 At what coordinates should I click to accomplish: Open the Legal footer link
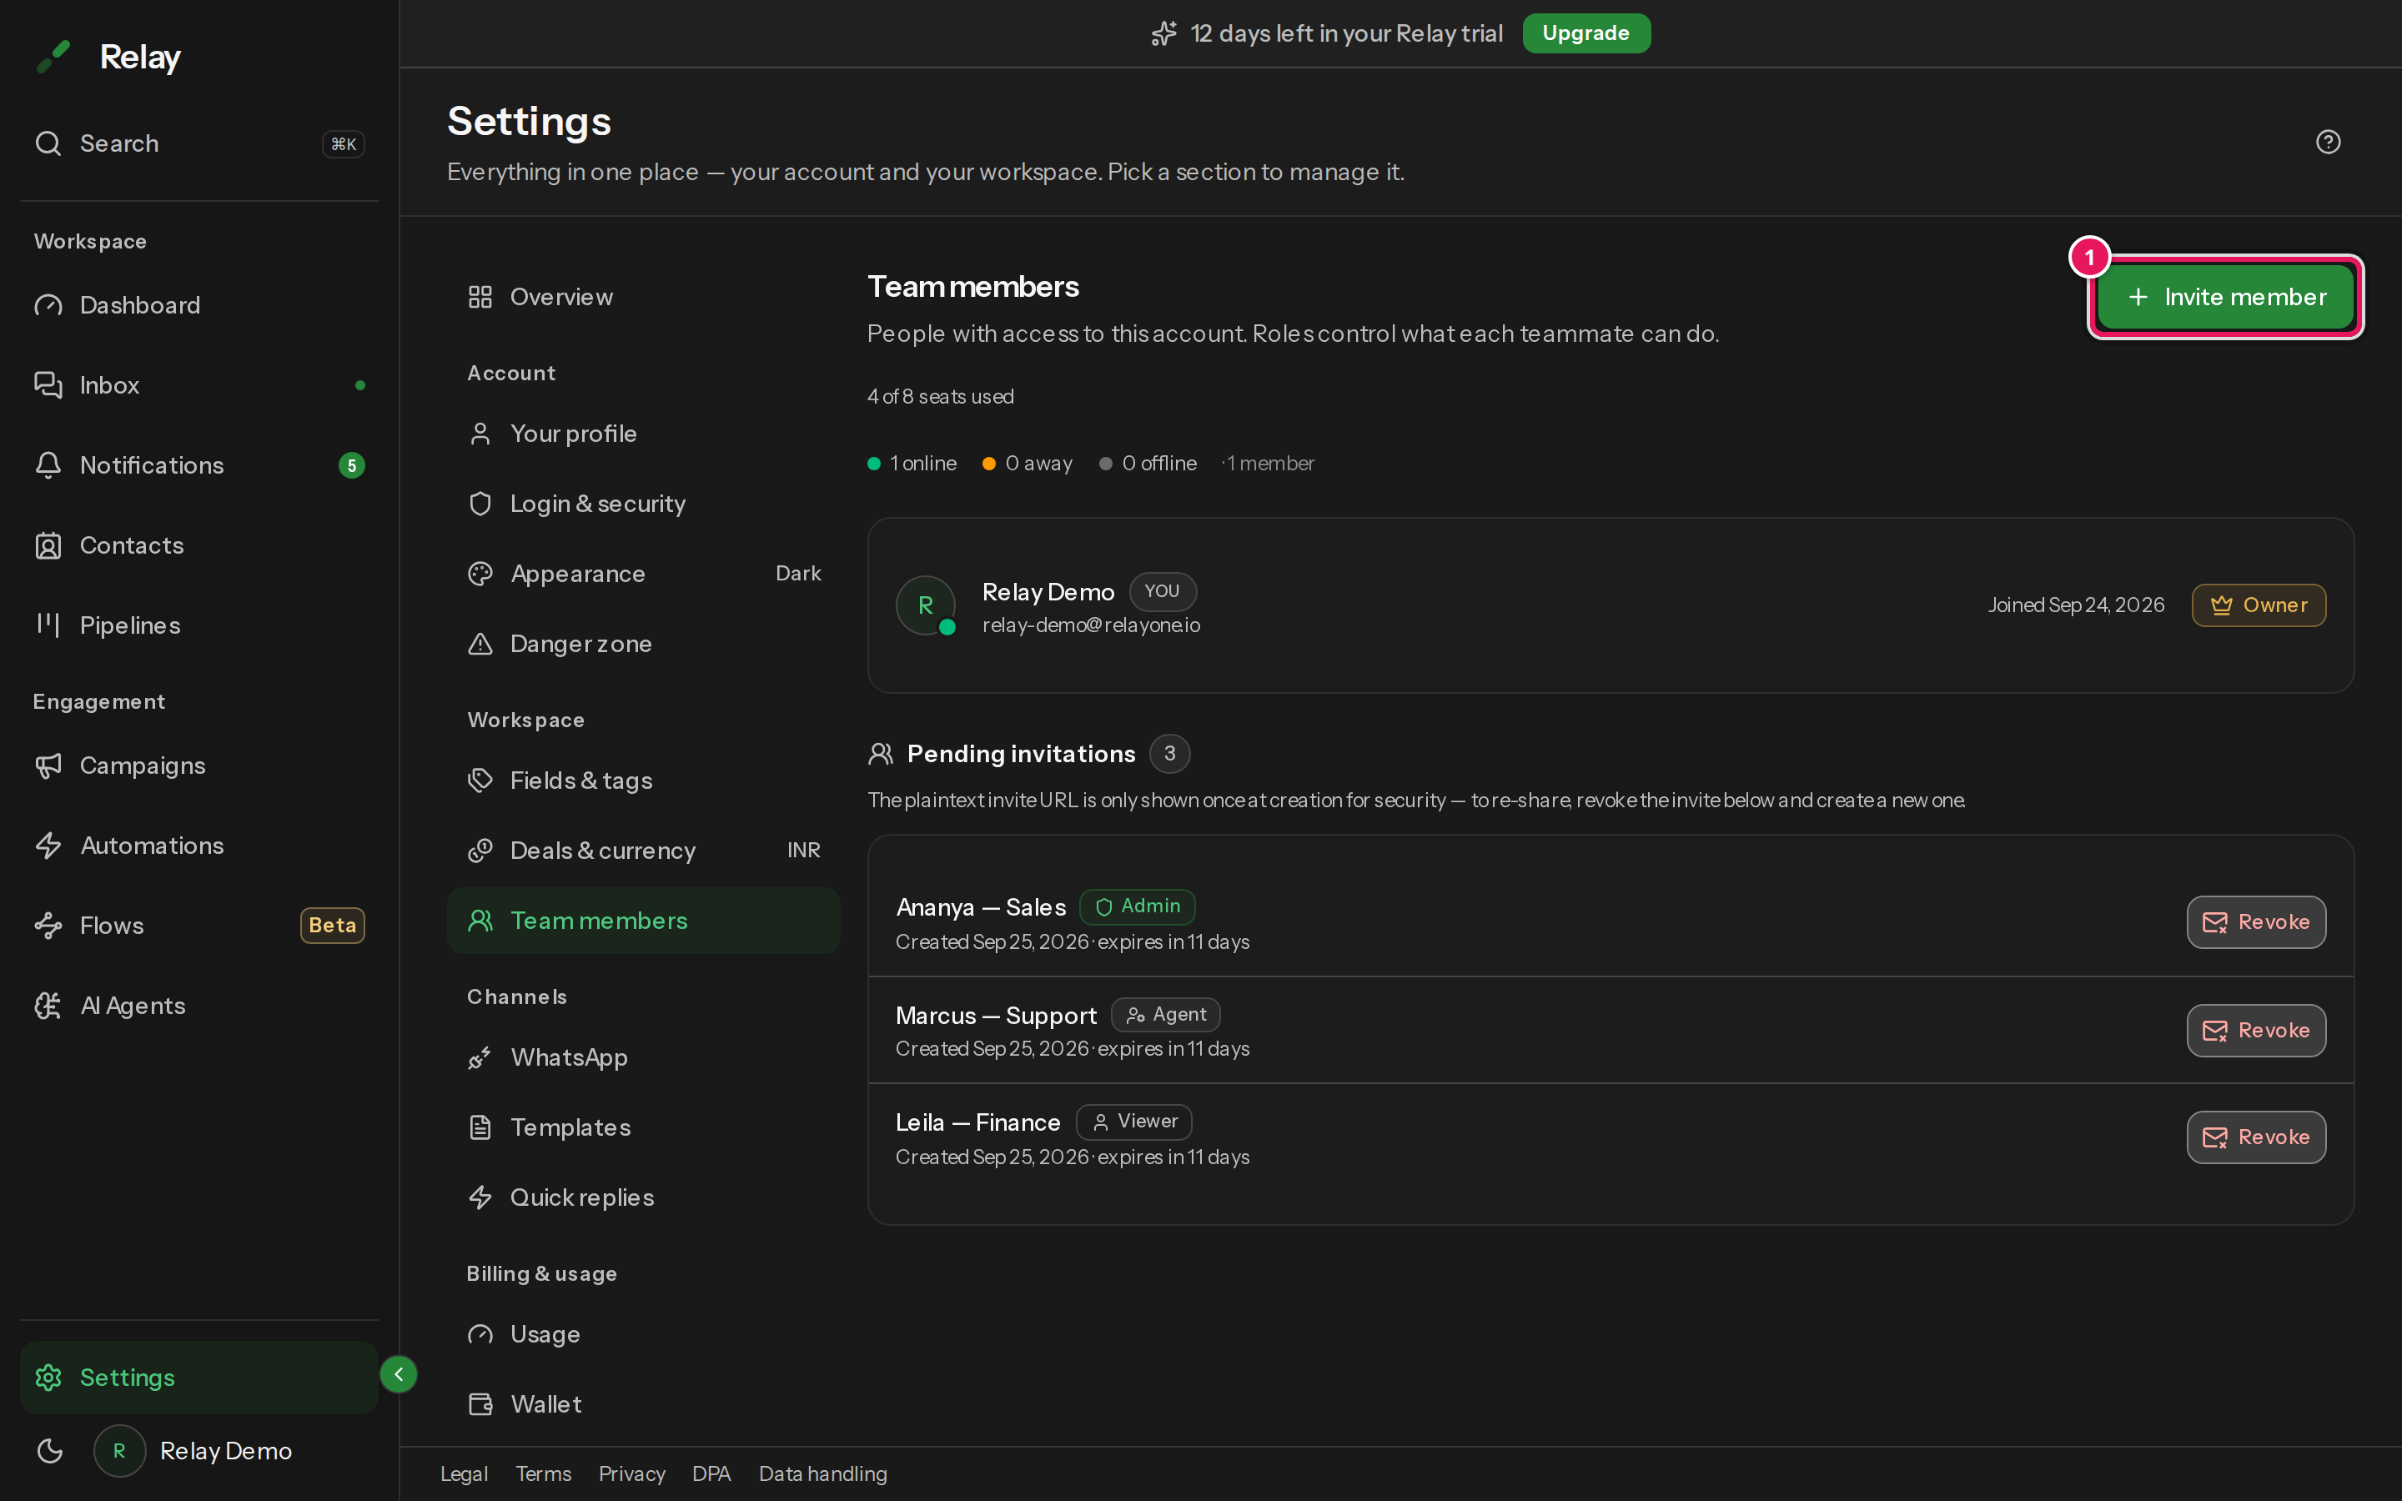click(464, 1474)
